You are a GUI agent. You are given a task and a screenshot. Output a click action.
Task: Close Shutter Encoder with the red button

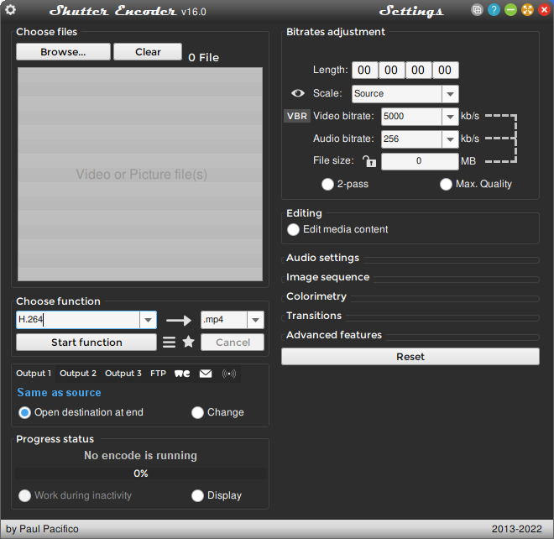[x=545, y=10]
